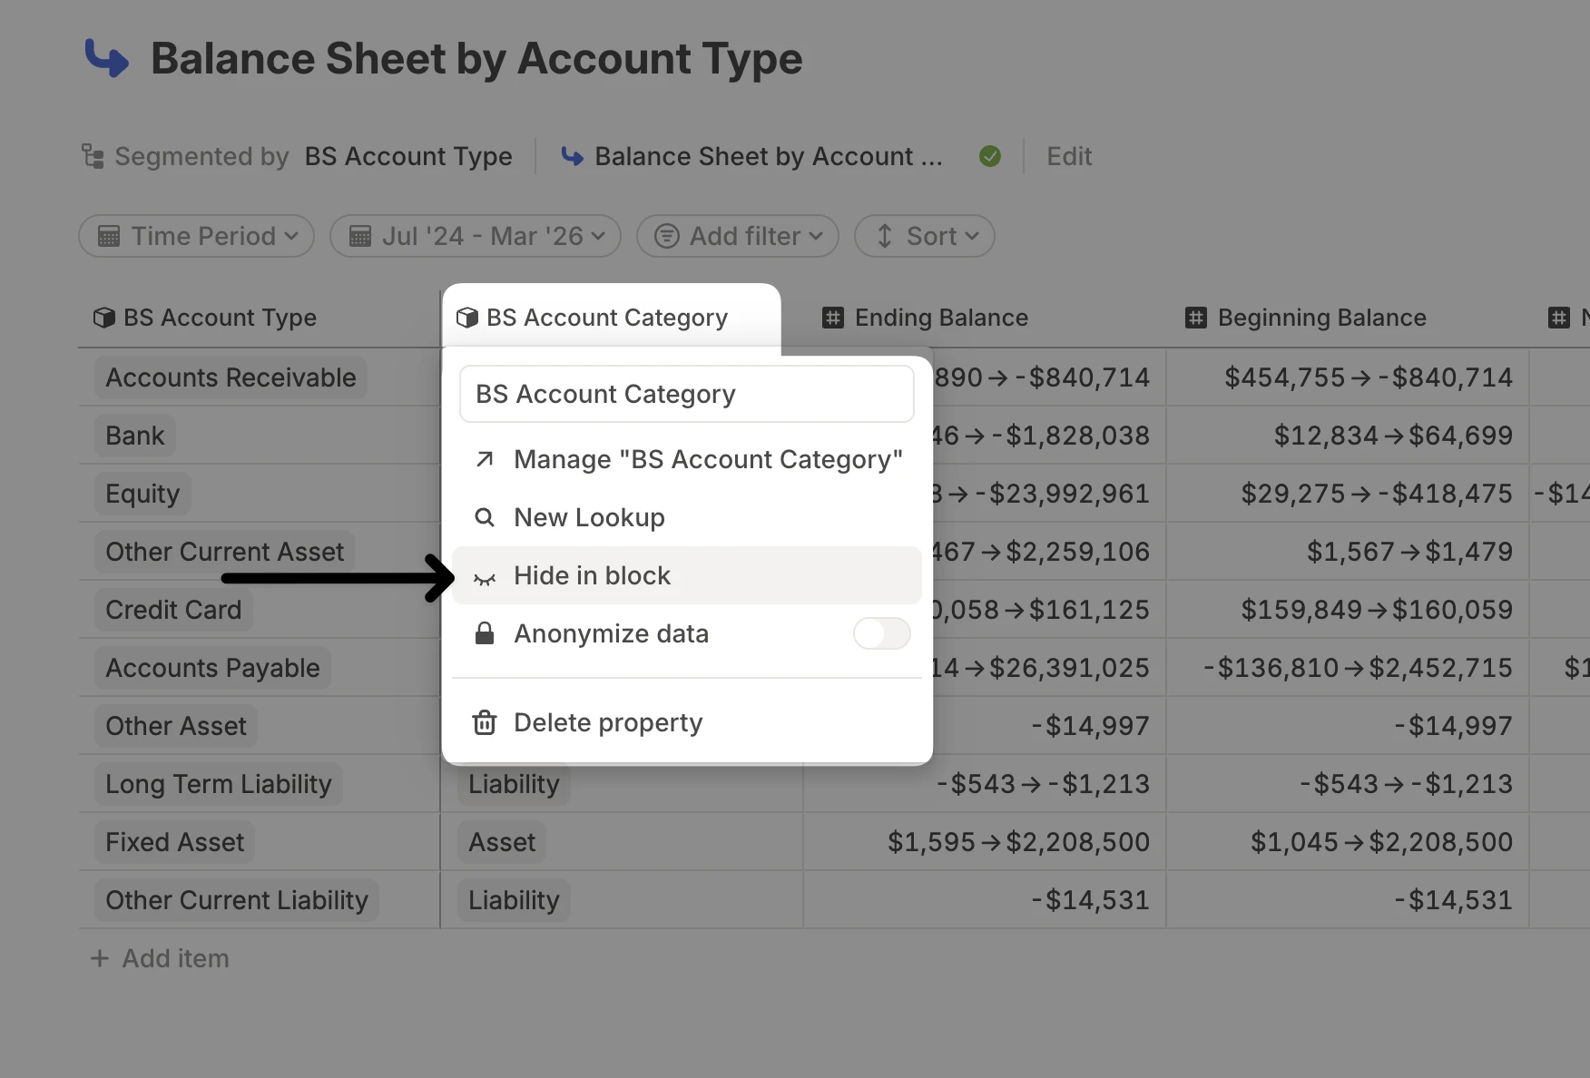Open the Sort dropdown
This screenshot has width=1590, height=1078.
925,236
